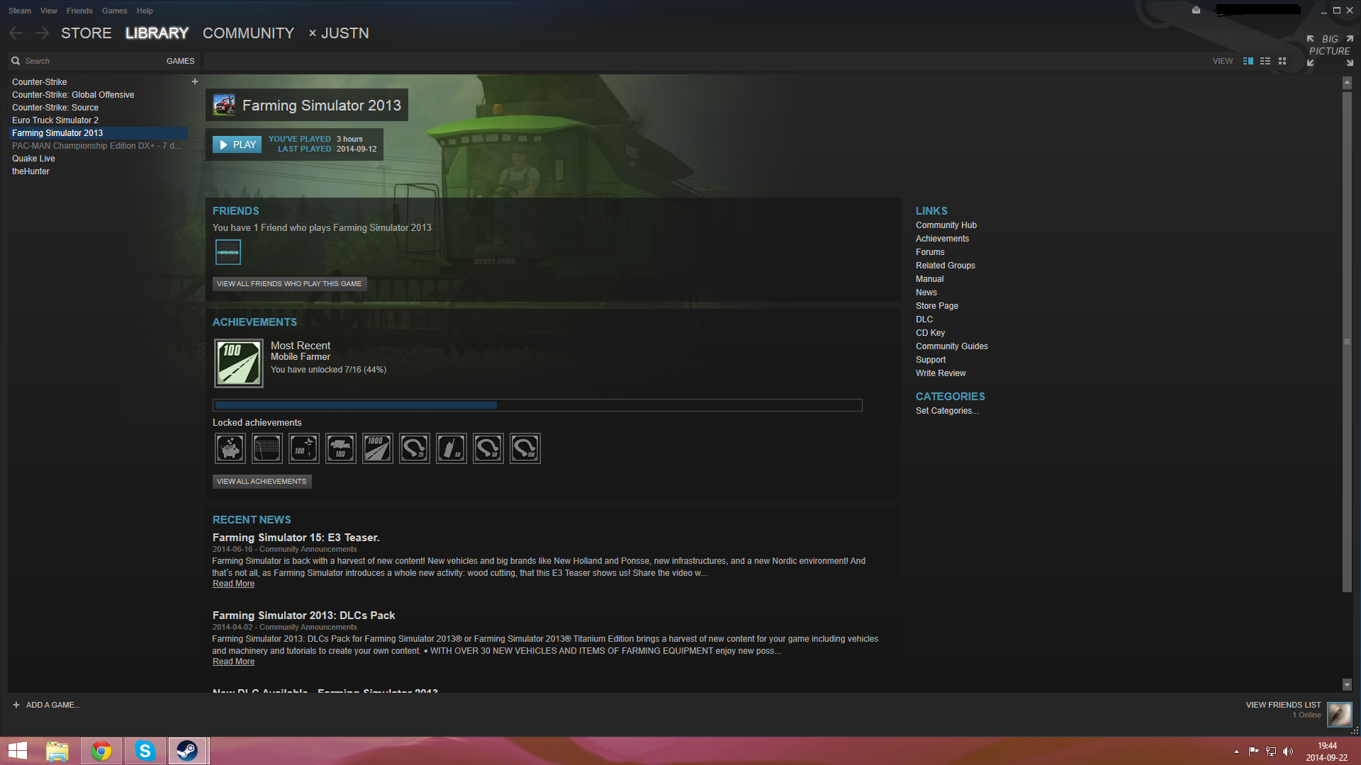Click Add a Game
The image size is (1361, 765).
click(47, 705)
